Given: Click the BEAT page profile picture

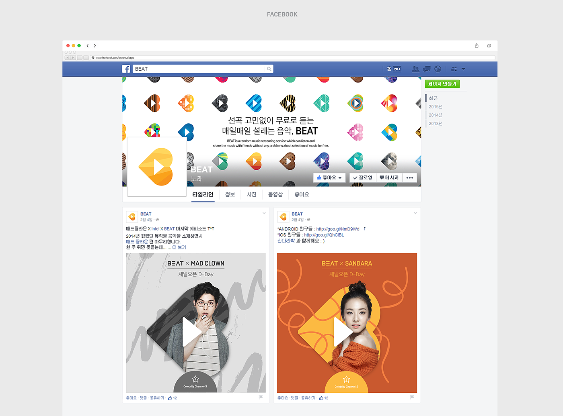Looking at the screenshot, I should (157, 167).
